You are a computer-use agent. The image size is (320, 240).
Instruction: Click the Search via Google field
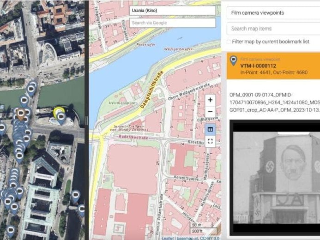[x=172, y=23]
